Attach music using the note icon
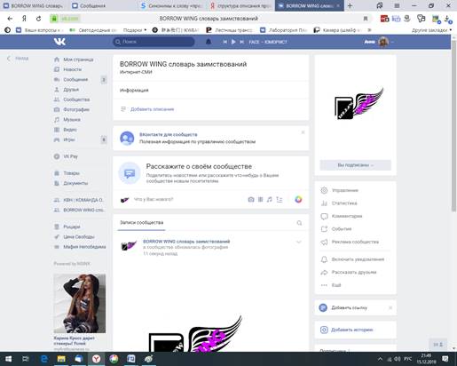This screenshot has height=366, width=457. tap(269, 200)
